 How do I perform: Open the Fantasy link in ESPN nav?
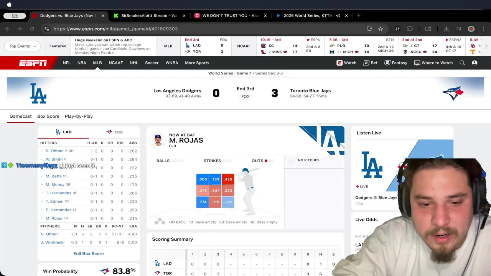[x=396, y=63]
